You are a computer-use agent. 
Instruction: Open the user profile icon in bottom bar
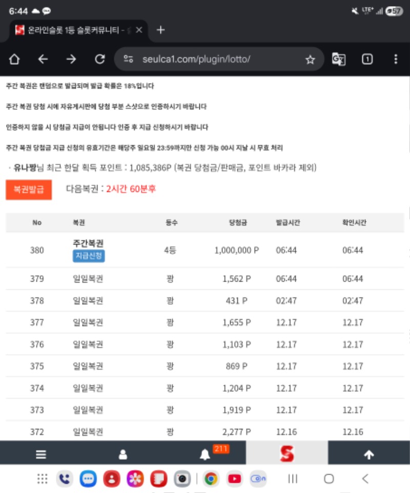pyautogui.click(x=123, y=455)
